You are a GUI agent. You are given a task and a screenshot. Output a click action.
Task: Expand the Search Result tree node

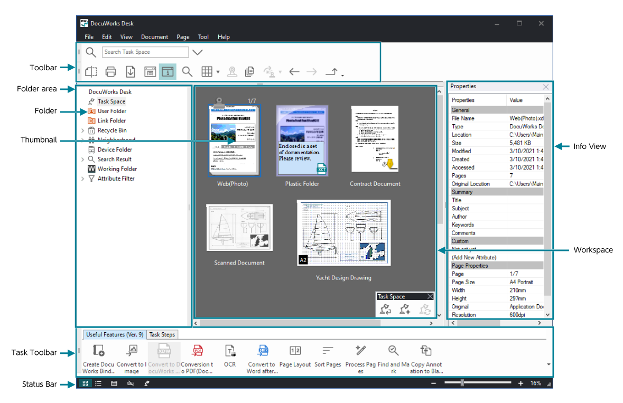pos(82,160)
